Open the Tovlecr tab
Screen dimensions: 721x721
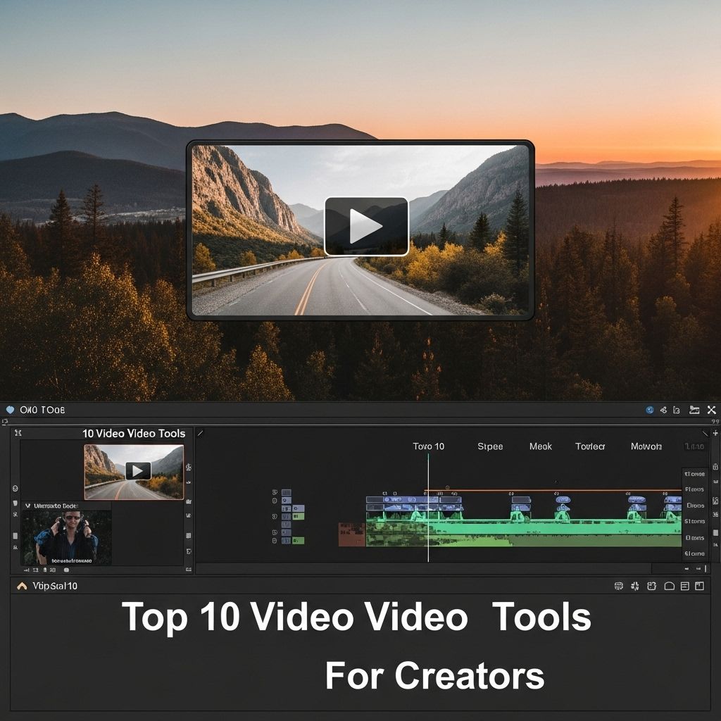pyautogui.click(x=590, y=446)
